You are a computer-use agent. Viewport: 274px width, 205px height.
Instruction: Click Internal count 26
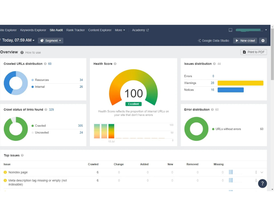click(81, 87)
